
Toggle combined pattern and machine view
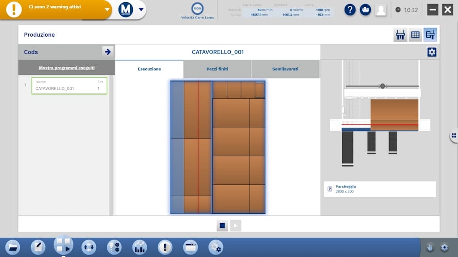430,35
